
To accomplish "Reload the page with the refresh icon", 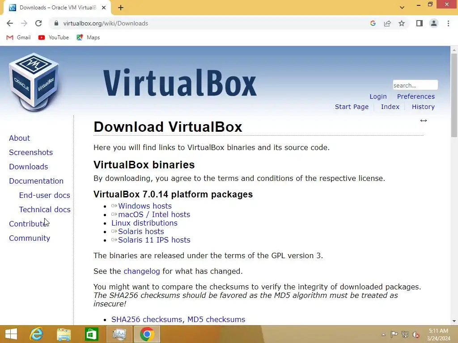I will coord(38,23).
